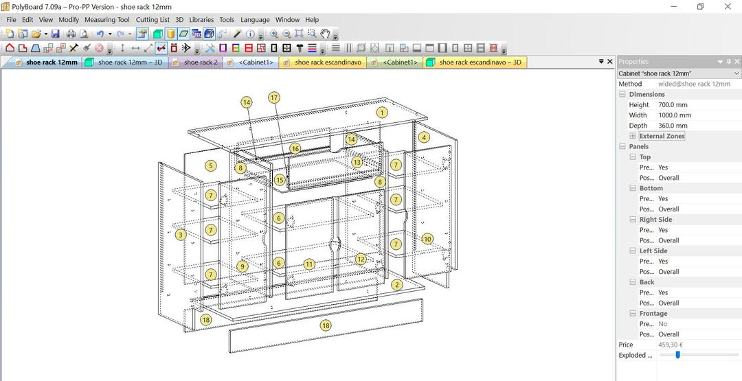Collapse the Bottom panel group
Screen dimensions: 742x381
pyautogui.click(x=633, y=188)
